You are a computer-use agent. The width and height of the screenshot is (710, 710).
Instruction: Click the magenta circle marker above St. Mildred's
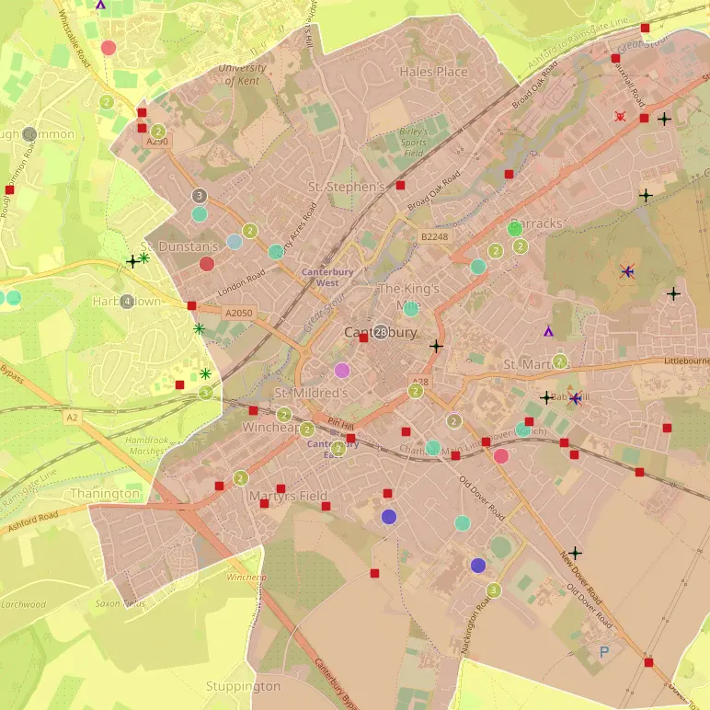click(342, 371)
